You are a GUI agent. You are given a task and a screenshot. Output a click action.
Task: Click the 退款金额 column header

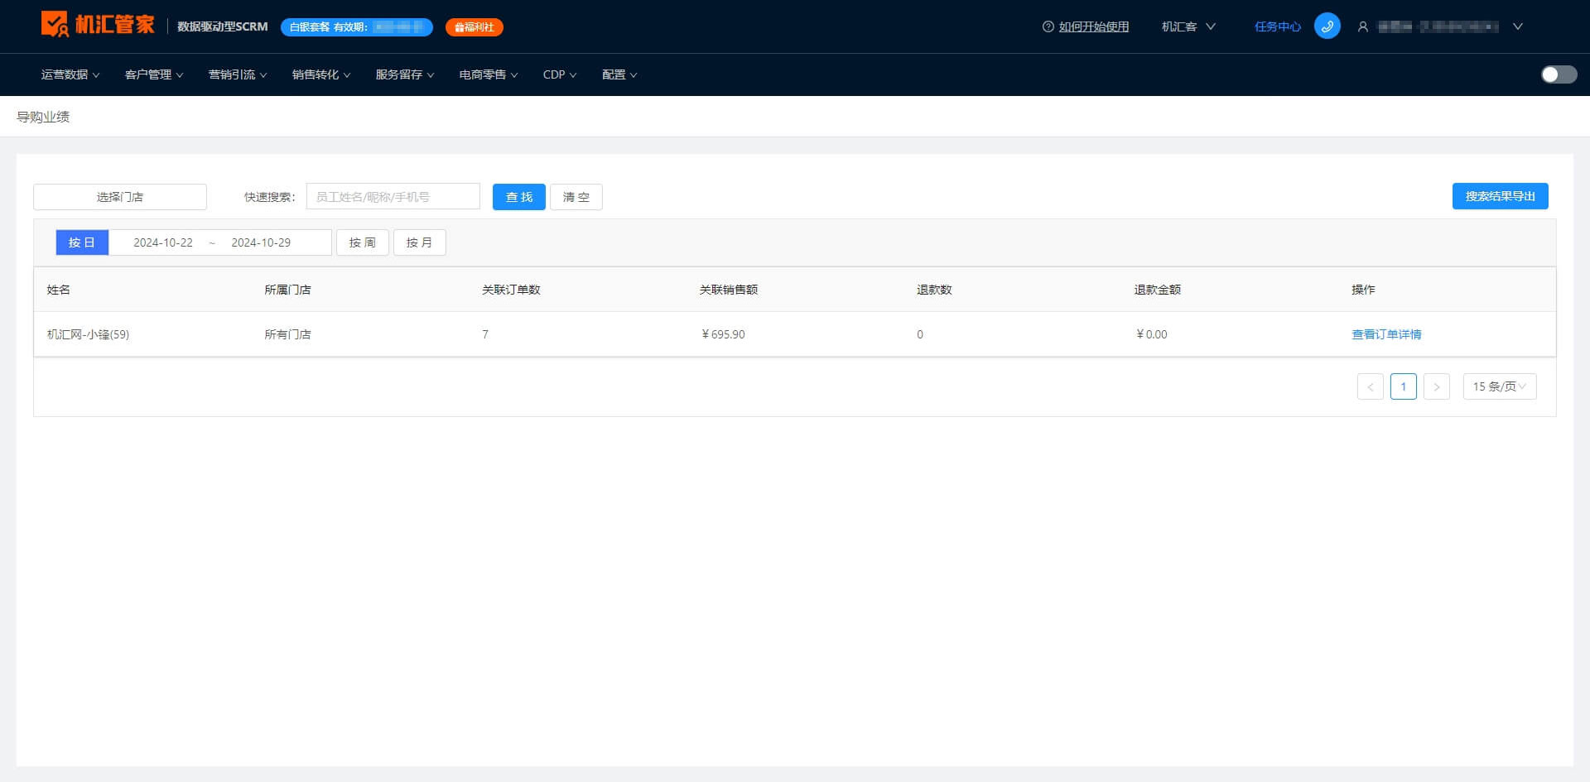[1158, 290]
